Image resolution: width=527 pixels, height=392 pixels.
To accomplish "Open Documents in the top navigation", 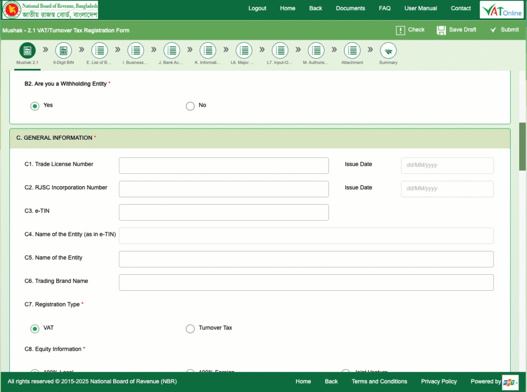I will click(350, 8).
